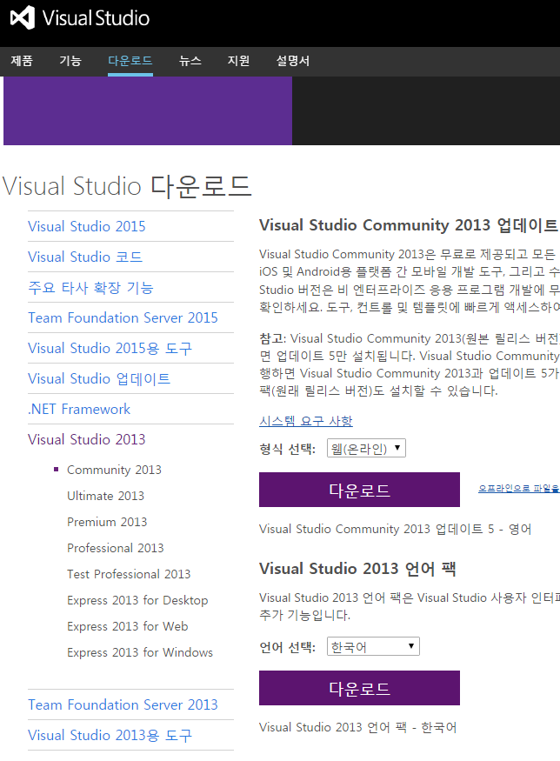Open the Visual Studio 코드 link
Viewport: 560px width, 761px height.
(85, 257)
